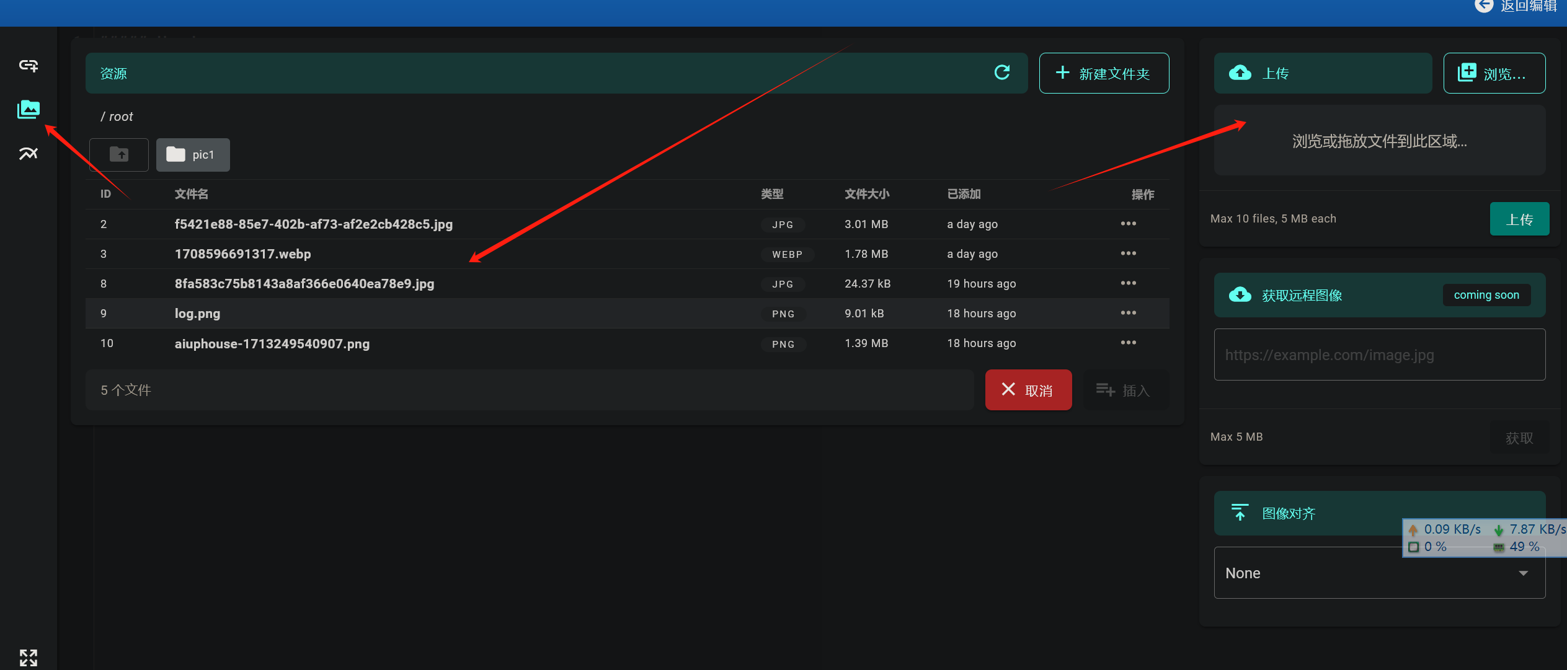Screen dimensions: 1567x670
Task: Click the 浏览... browse button
Action: 1494,73
